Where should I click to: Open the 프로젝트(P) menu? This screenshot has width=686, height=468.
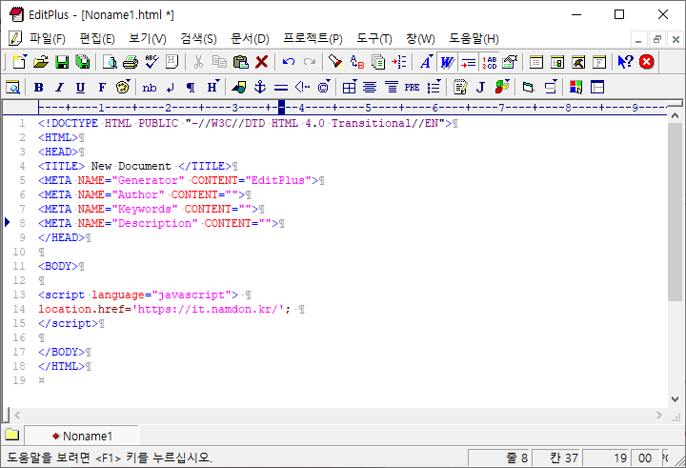[x=313, y=39]
